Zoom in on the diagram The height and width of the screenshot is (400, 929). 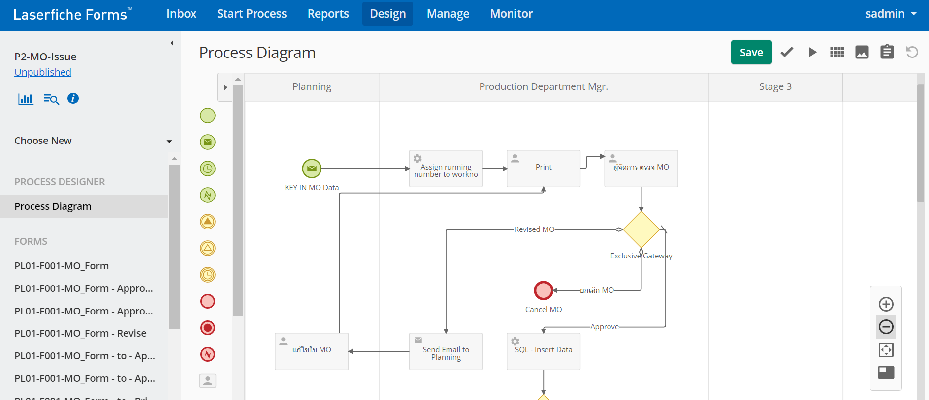886,304
